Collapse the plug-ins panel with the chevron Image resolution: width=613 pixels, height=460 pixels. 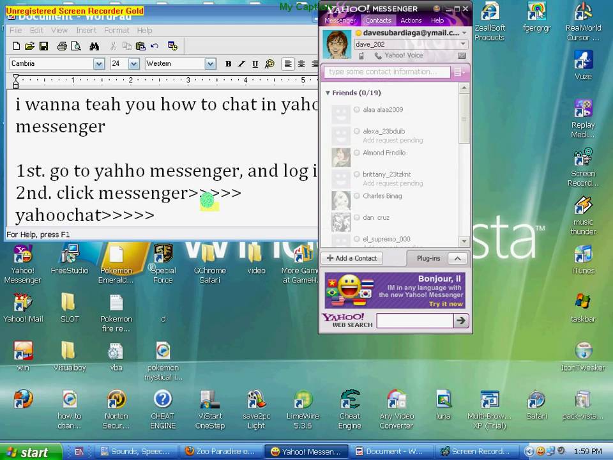tap(457, 258)
